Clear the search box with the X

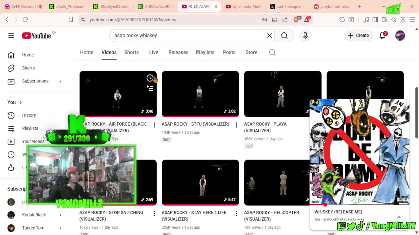[x=269, y=36]
